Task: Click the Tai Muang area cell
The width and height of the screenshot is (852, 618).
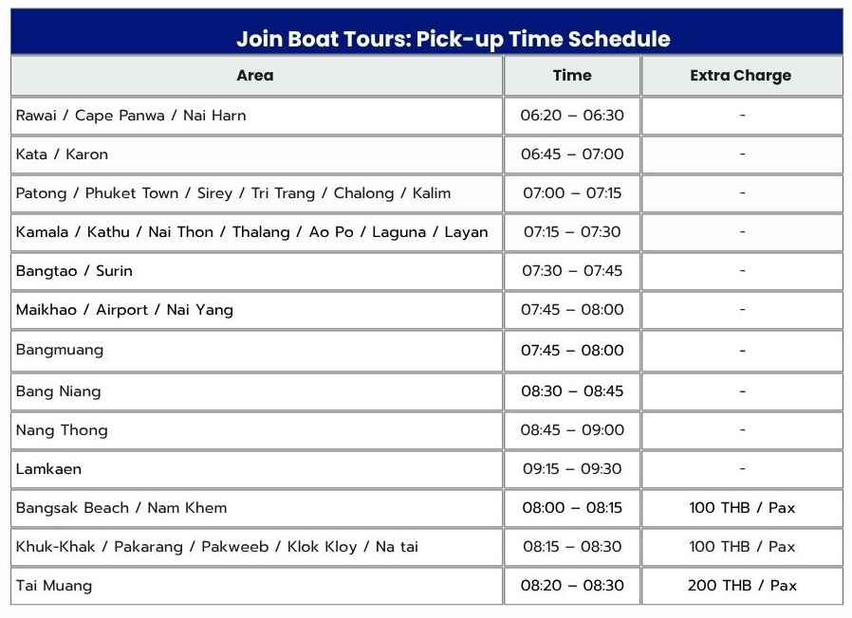Action: coord(54,586)
